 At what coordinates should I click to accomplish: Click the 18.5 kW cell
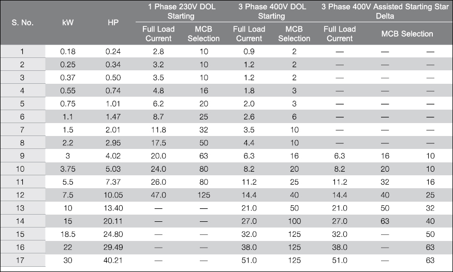(x=68, y=234)
